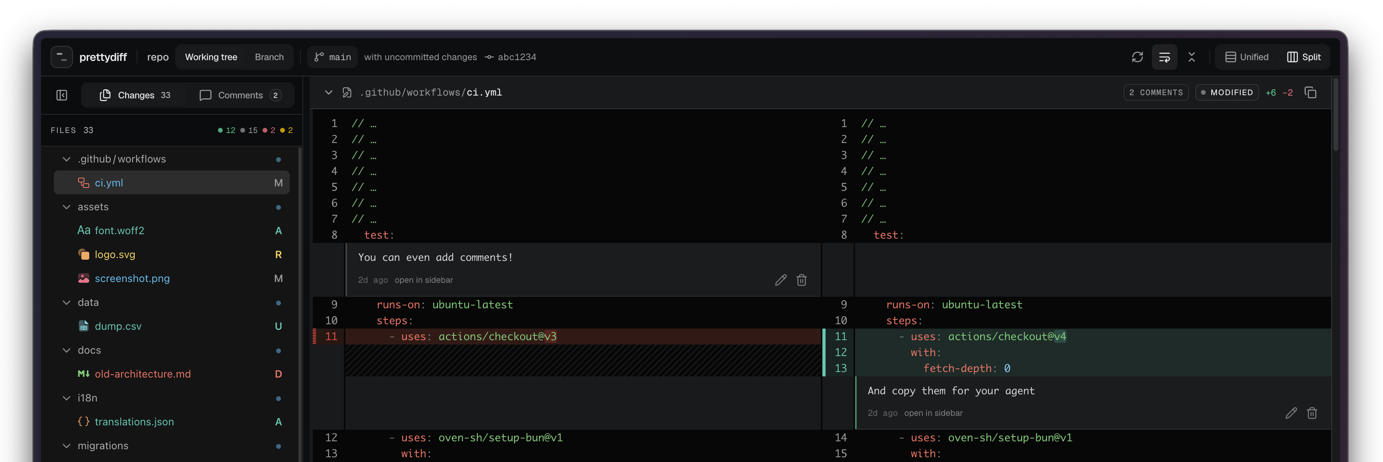This screenshot has width=1383, height=462.
Task: Click the D status of old-architecture.md
Action: click(x=278, y=374)
